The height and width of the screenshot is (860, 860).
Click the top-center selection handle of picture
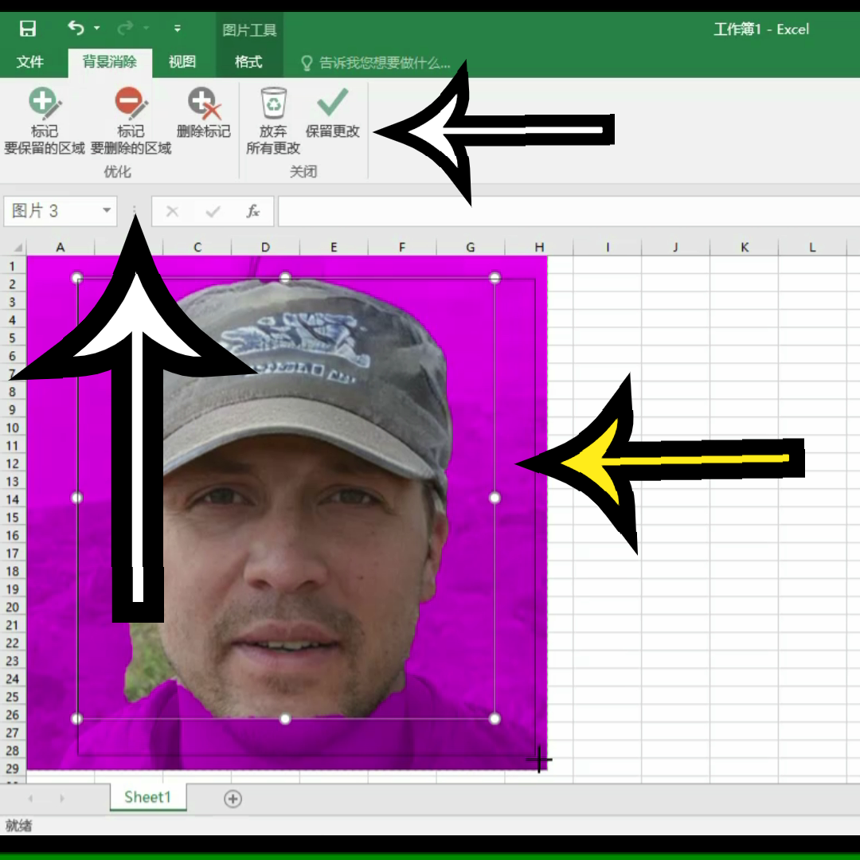(x=285, y=278)
